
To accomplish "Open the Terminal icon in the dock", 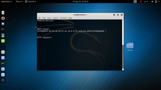I will click(x=3, y=29).
